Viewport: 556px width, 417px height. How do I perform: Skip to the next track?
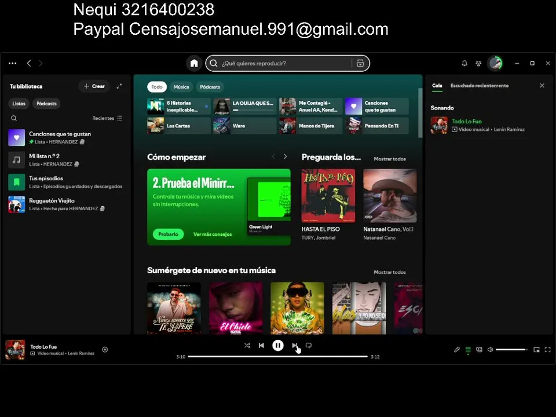[x=294, y=345]
